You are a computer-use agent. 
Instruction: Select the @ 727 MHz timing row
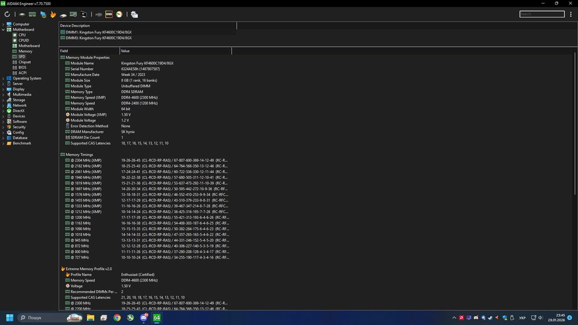(147, 257)
